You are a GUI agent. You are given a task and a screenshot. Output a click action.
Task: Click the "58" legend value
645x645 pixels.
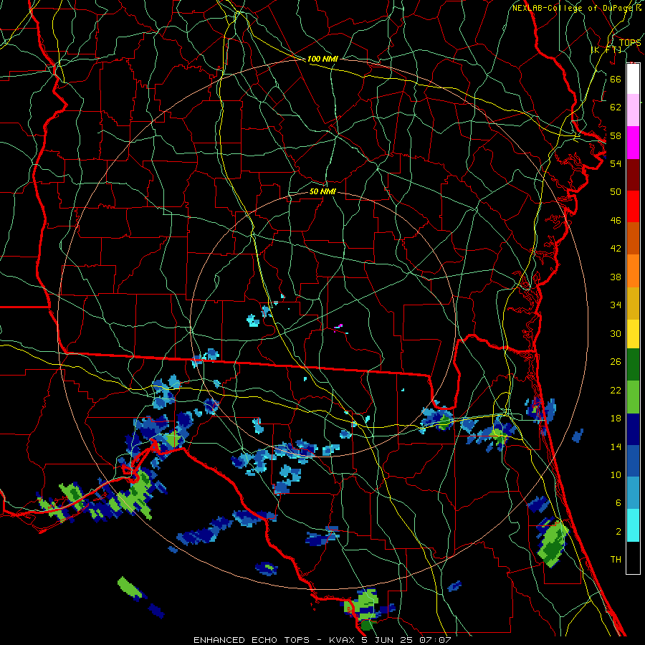616,135
